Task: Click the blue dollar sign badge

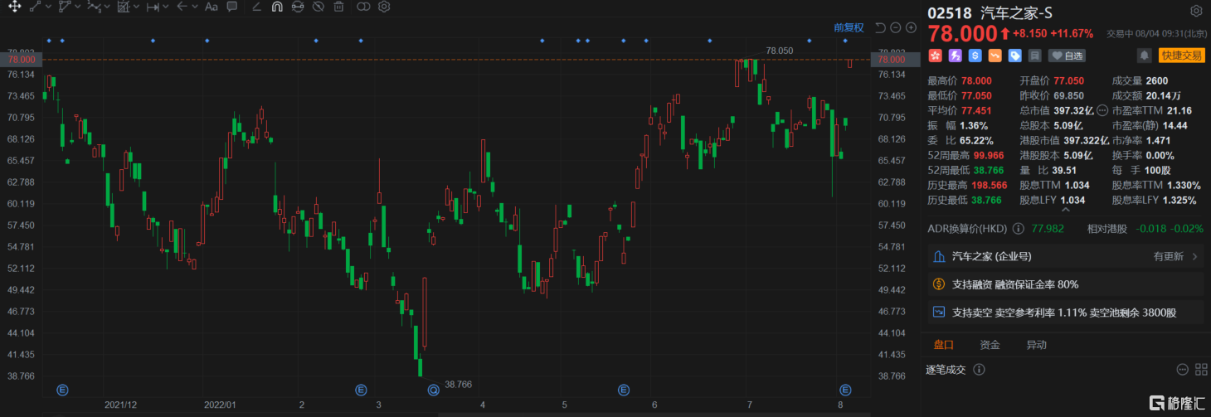Action: point(975,56)
